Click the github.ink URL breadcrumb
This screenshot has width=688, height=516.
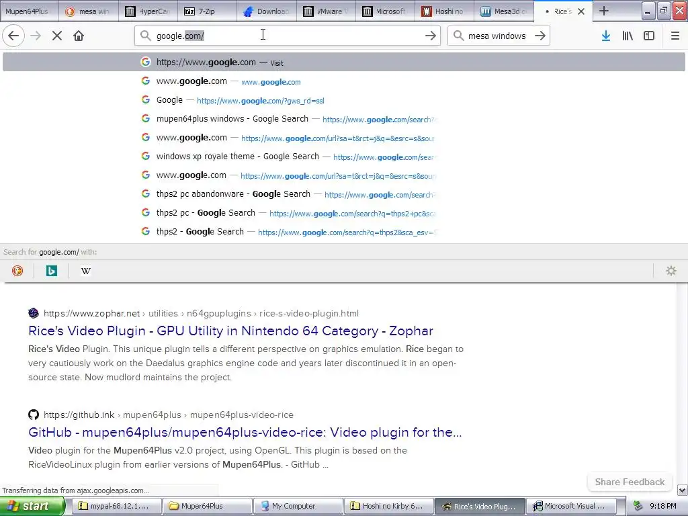click(x=169, y=415)
